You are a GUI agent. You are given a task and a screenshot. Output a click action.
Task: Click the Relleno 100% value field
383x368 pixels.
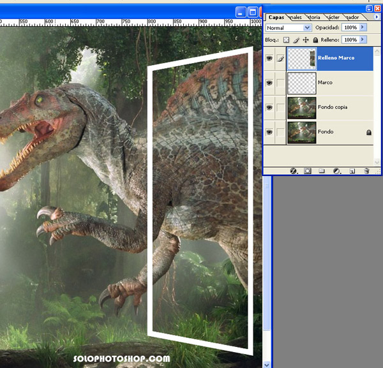(350, 40)
